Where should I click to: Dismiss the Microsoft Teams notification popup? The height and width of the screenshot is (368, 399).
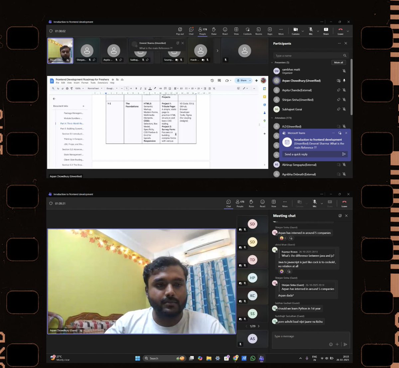(x=346, y=133)
